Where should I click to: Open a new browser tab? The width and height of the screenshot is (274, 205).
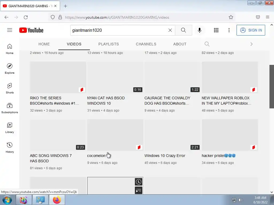click(x=65, y=6)
